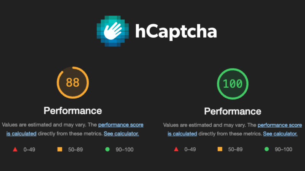305x171 pixels.
Task: Open right 'See calculator.' link
Action: (x=280, y=134)
